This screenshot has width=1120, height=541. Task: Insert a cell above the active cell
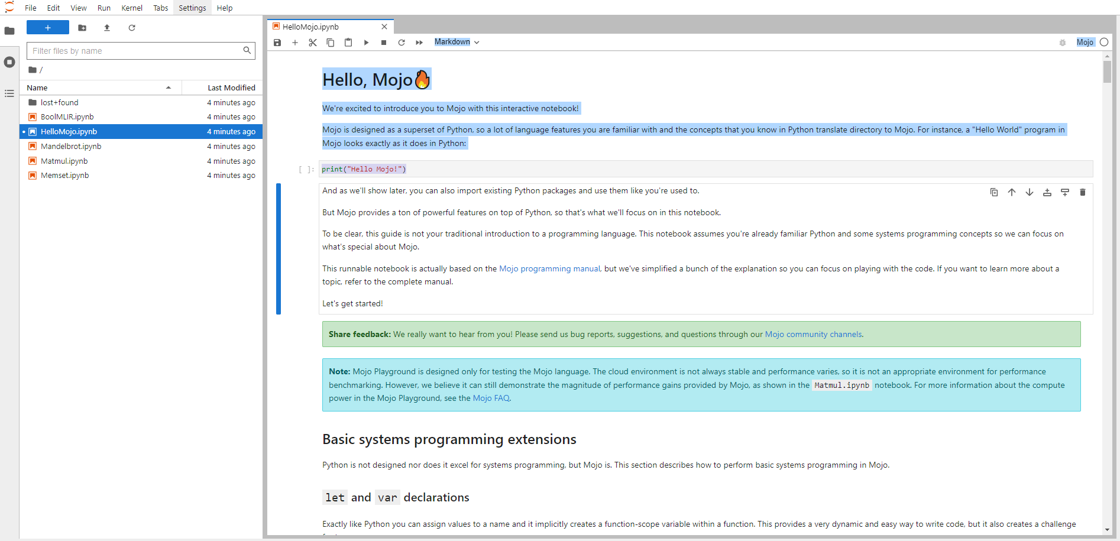(x=1047, y=192)
